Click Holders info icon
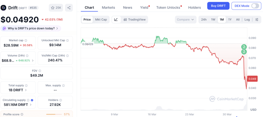 coord(61,100)
